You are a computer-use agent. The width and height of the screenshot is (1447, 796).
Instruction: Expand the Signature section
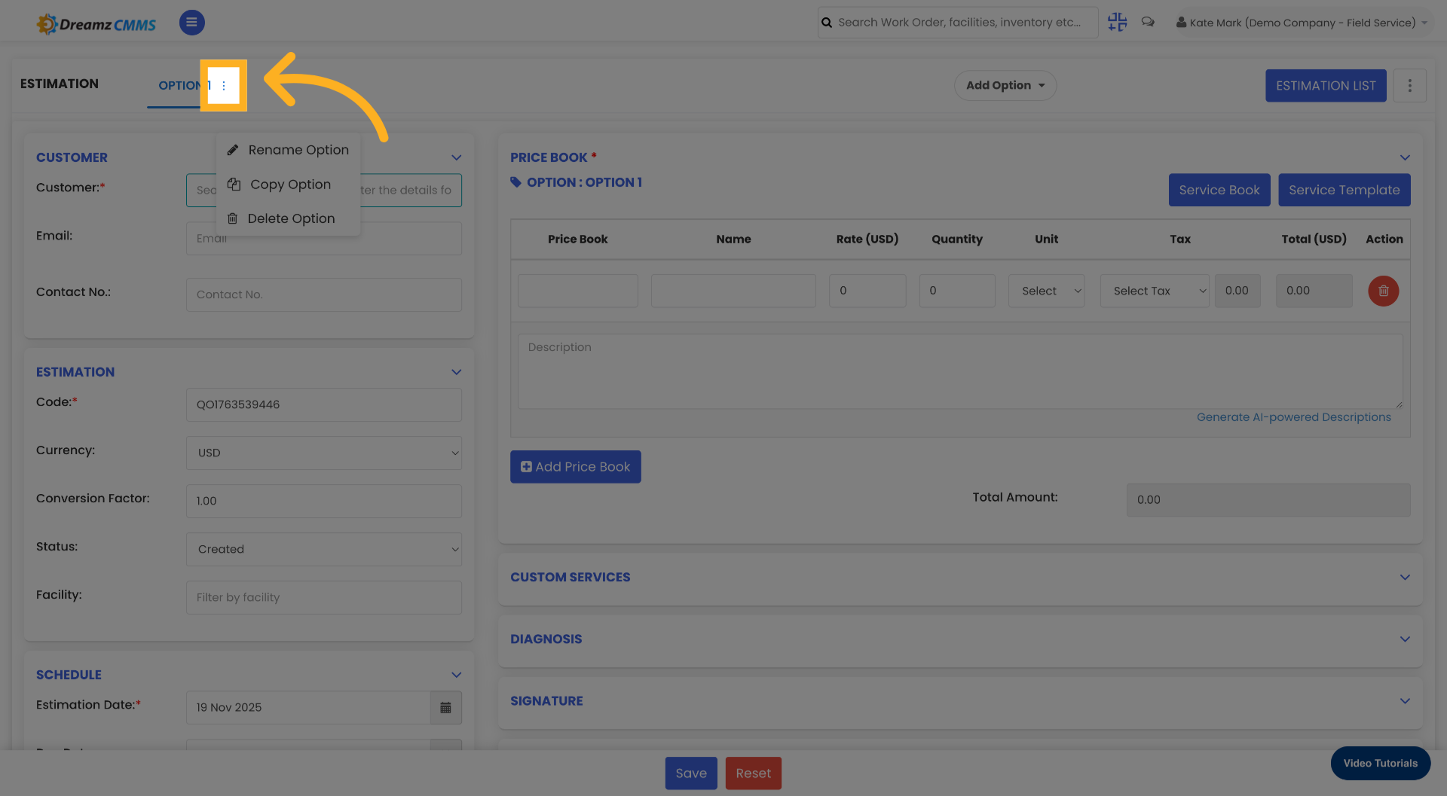tap(1405, 700)
